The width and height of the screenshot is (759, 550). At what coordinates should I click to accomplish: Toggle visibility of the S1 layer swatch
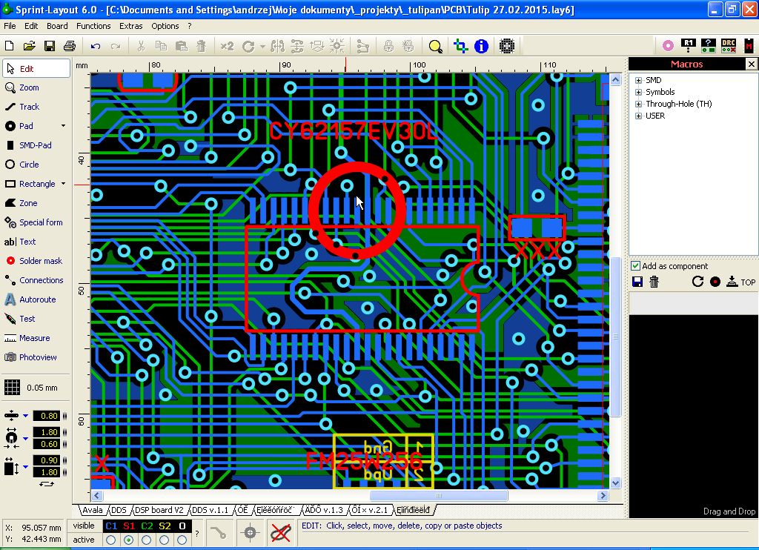pos(129,526)
